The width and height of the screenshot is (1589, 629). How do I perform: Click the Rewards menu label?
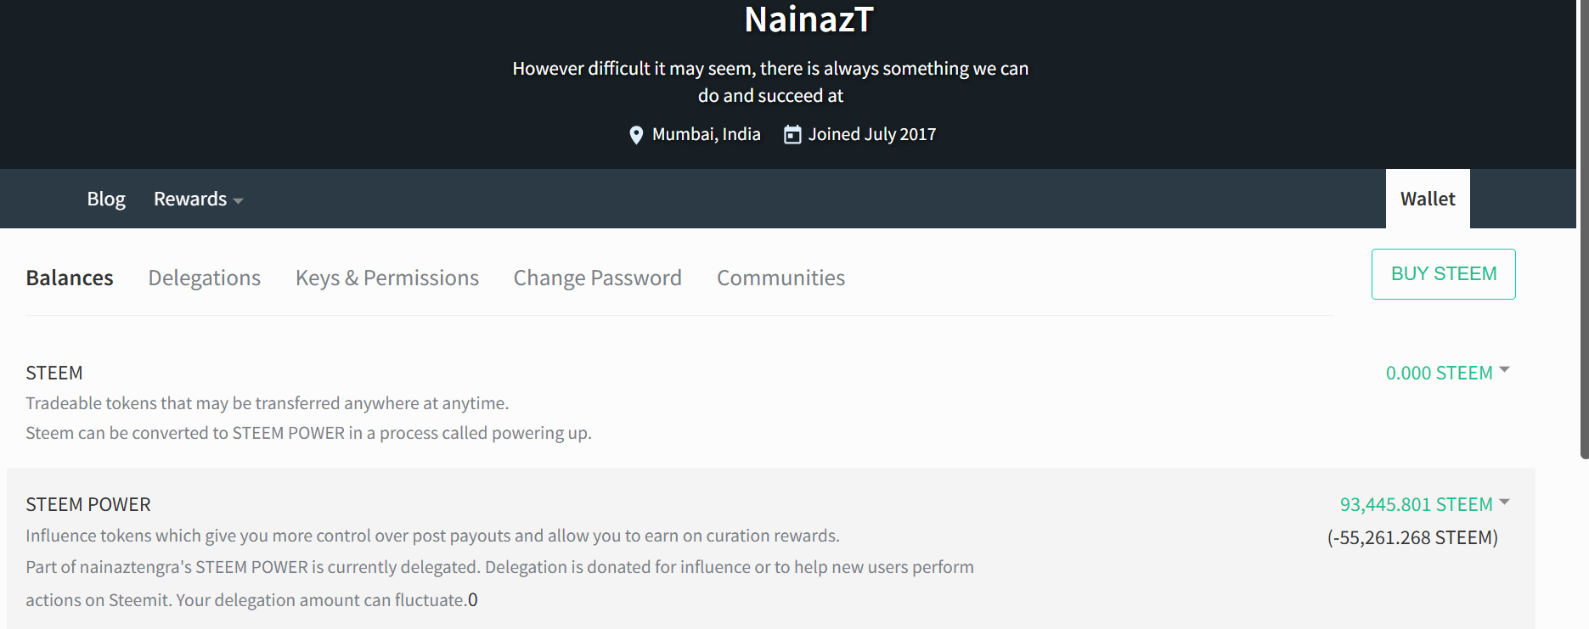(x=190, y=199)
